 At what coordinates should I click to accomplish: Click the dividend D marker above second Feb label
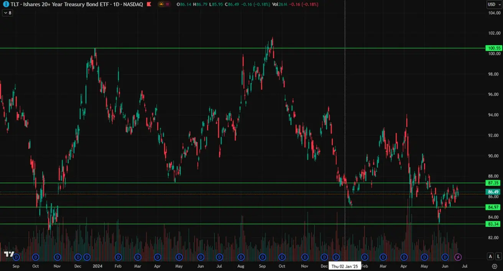coord(365,257)
